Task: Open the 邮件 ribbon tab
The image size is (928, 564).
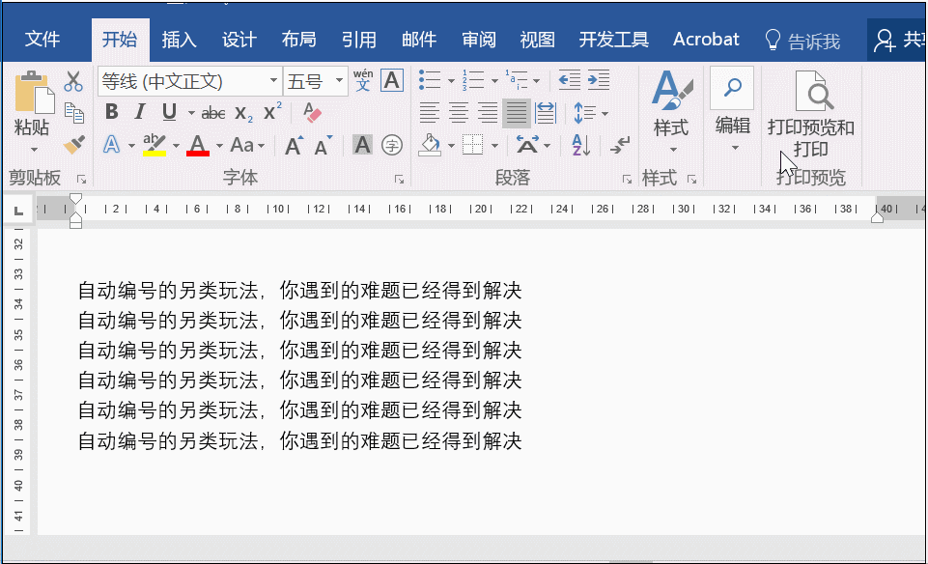Action: [x=418, y=40]
